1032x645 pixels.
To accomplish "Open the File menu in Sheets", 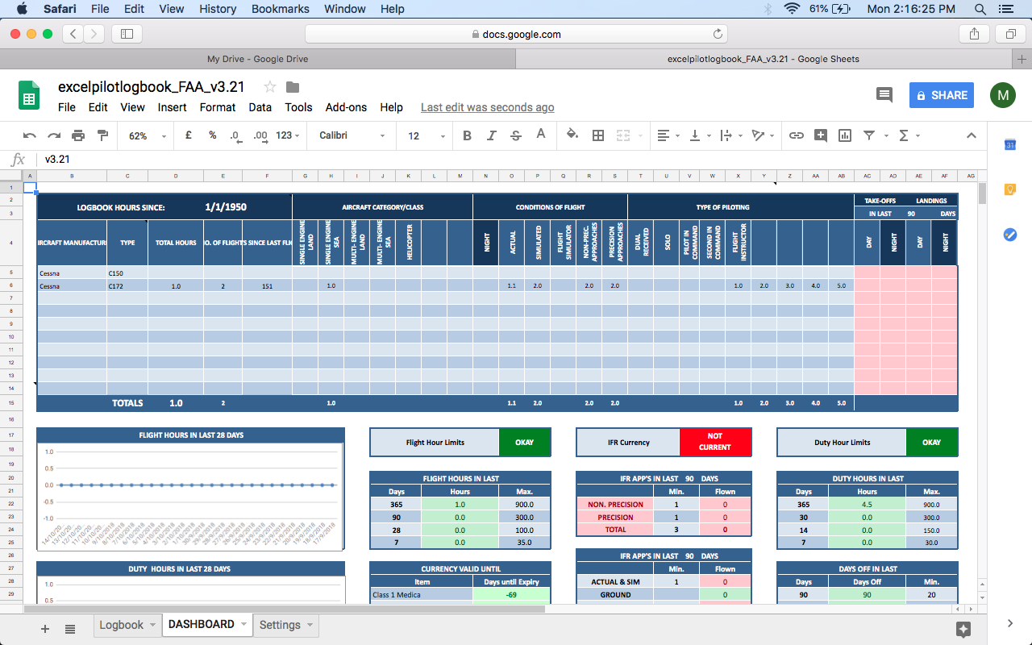I will (67, 107).
